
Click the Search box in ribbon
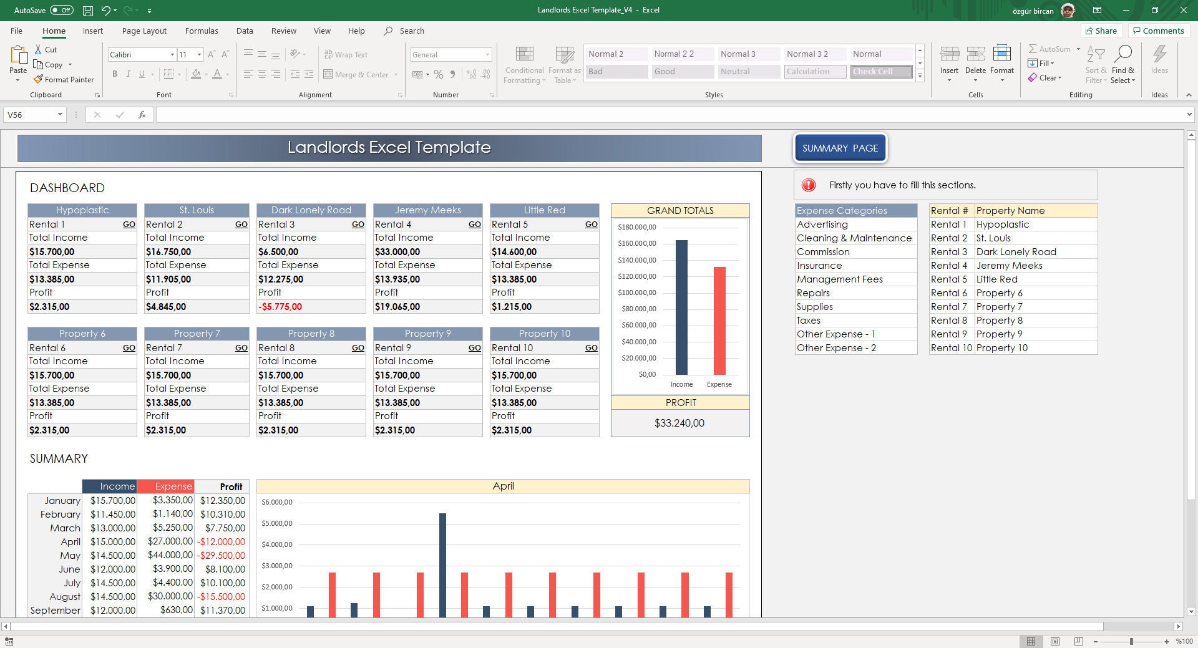[x=404, y=31]
